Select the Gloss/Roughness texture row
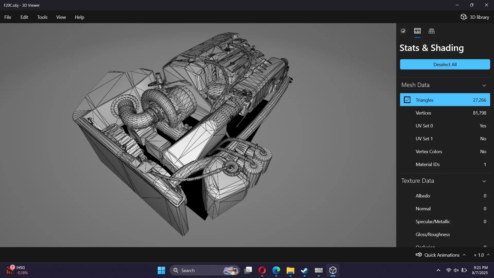 click(x=445, y=234)
